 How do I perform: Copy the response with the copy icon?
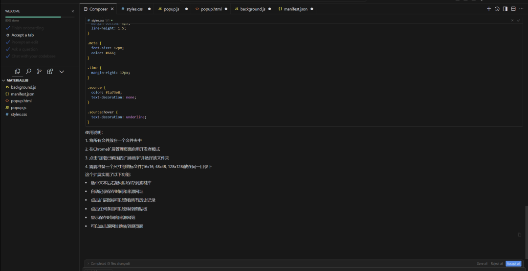(519, 235)
